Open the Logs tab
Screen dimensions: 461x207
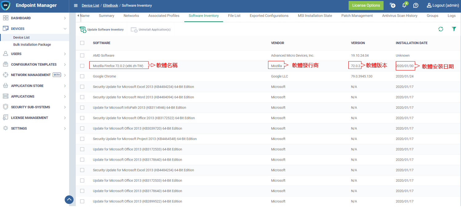pyautogui.click(x=451, y=16)
